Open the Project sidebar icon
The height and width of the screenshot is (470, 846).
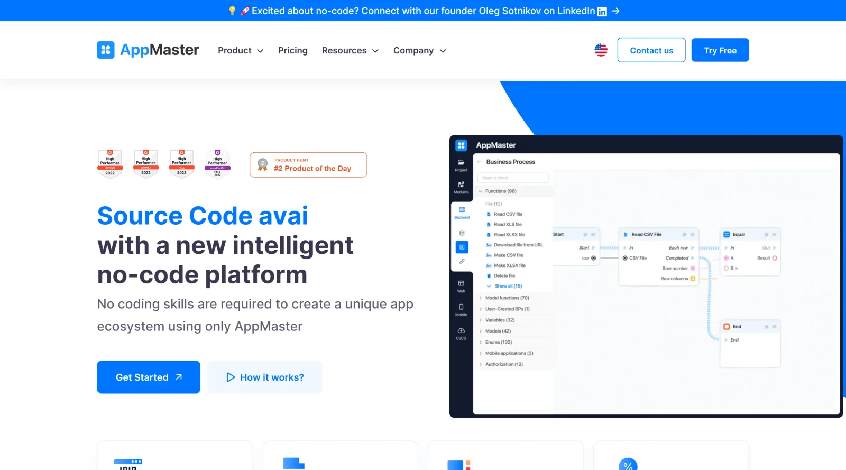coord(461,165)
